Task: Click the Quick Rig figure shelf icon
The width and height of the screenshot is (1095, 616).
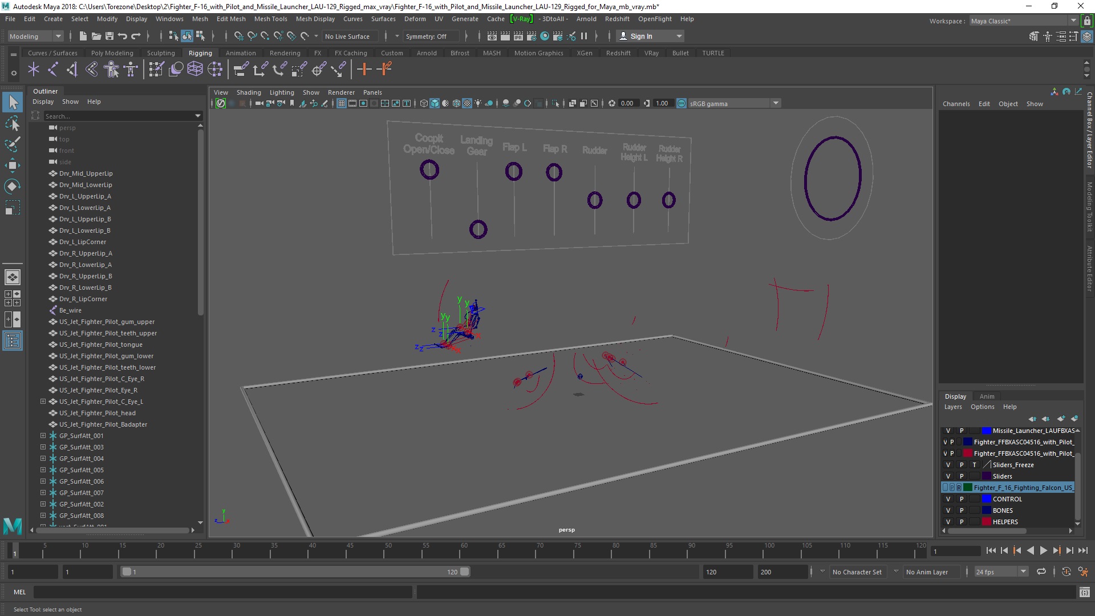Action: point(112,70)
